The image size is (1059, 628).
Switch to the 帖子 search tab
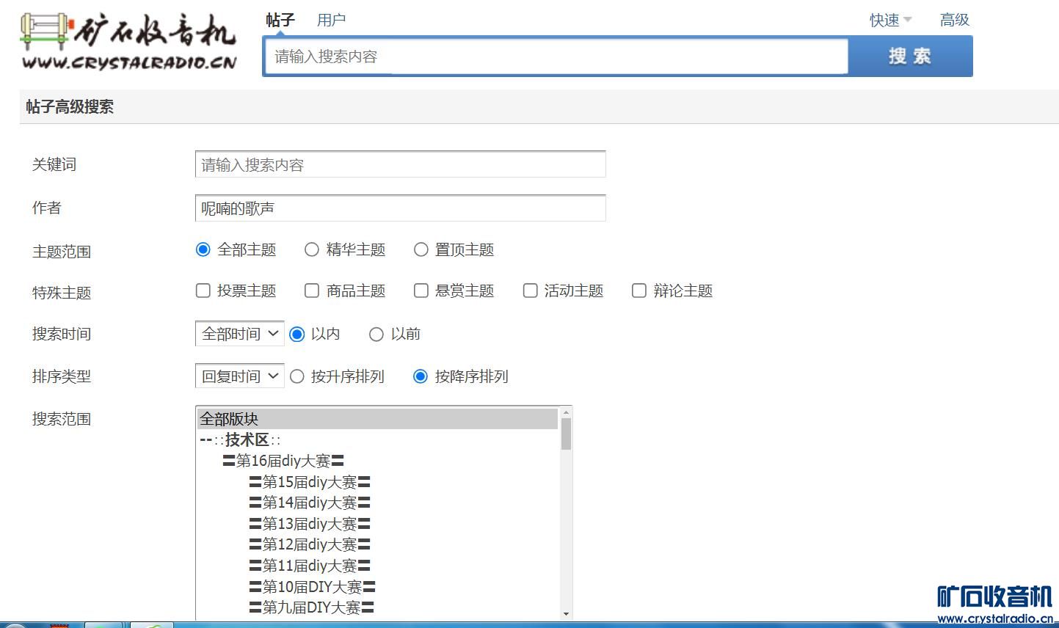point(280,21)
